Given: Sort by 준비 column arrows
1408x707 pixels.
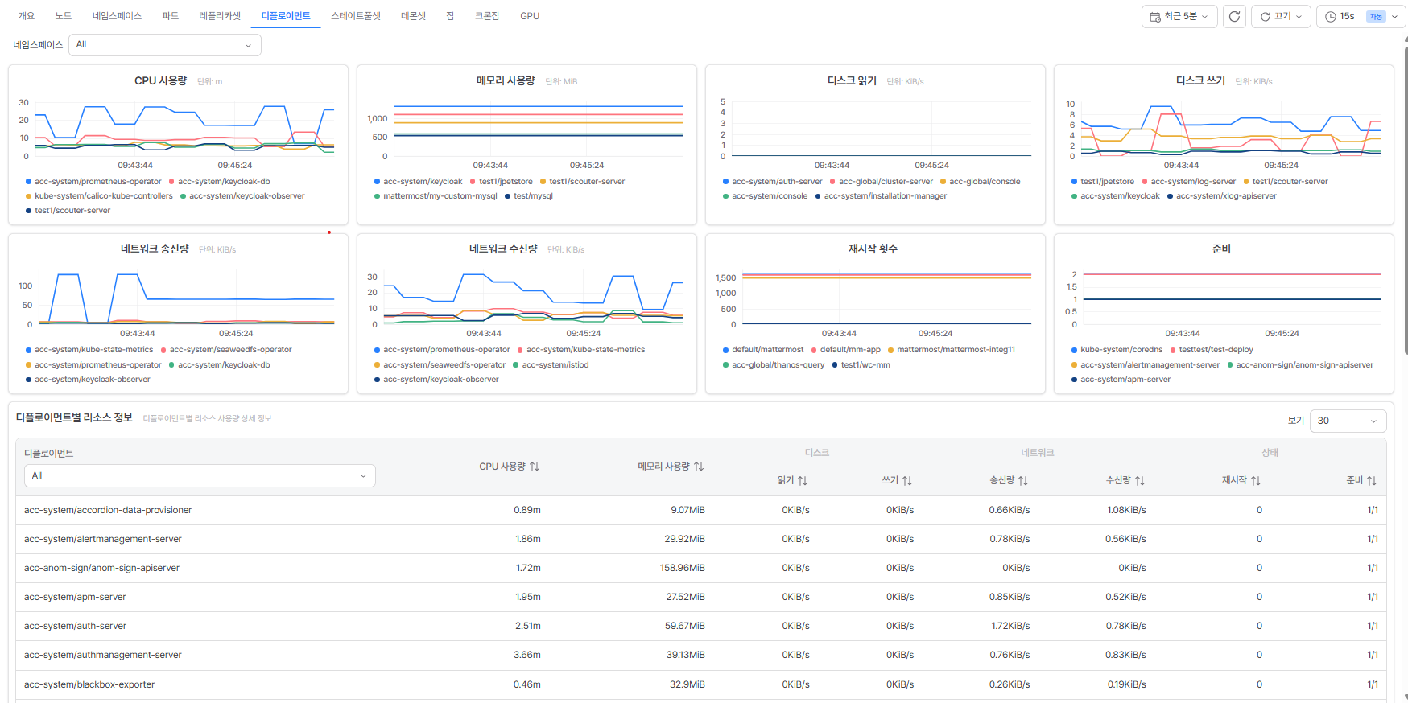Looking at the screenshot, I should pos(1372,480).
